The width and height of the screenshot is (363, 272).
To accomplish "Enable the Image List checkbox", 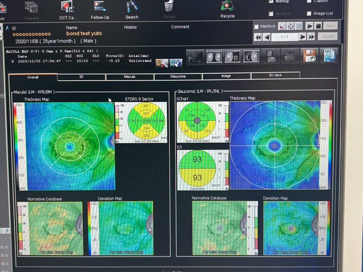I will [x=309, y=14].
